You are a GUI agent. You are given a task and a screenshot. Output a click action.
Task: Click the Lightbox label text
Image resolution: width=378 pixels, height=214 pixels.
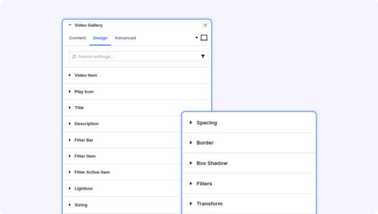[x=83, y=188]
